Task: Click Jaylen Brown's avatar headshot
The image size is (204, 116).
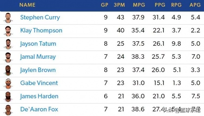Action: pyautogui.click(x=8, y=70)
